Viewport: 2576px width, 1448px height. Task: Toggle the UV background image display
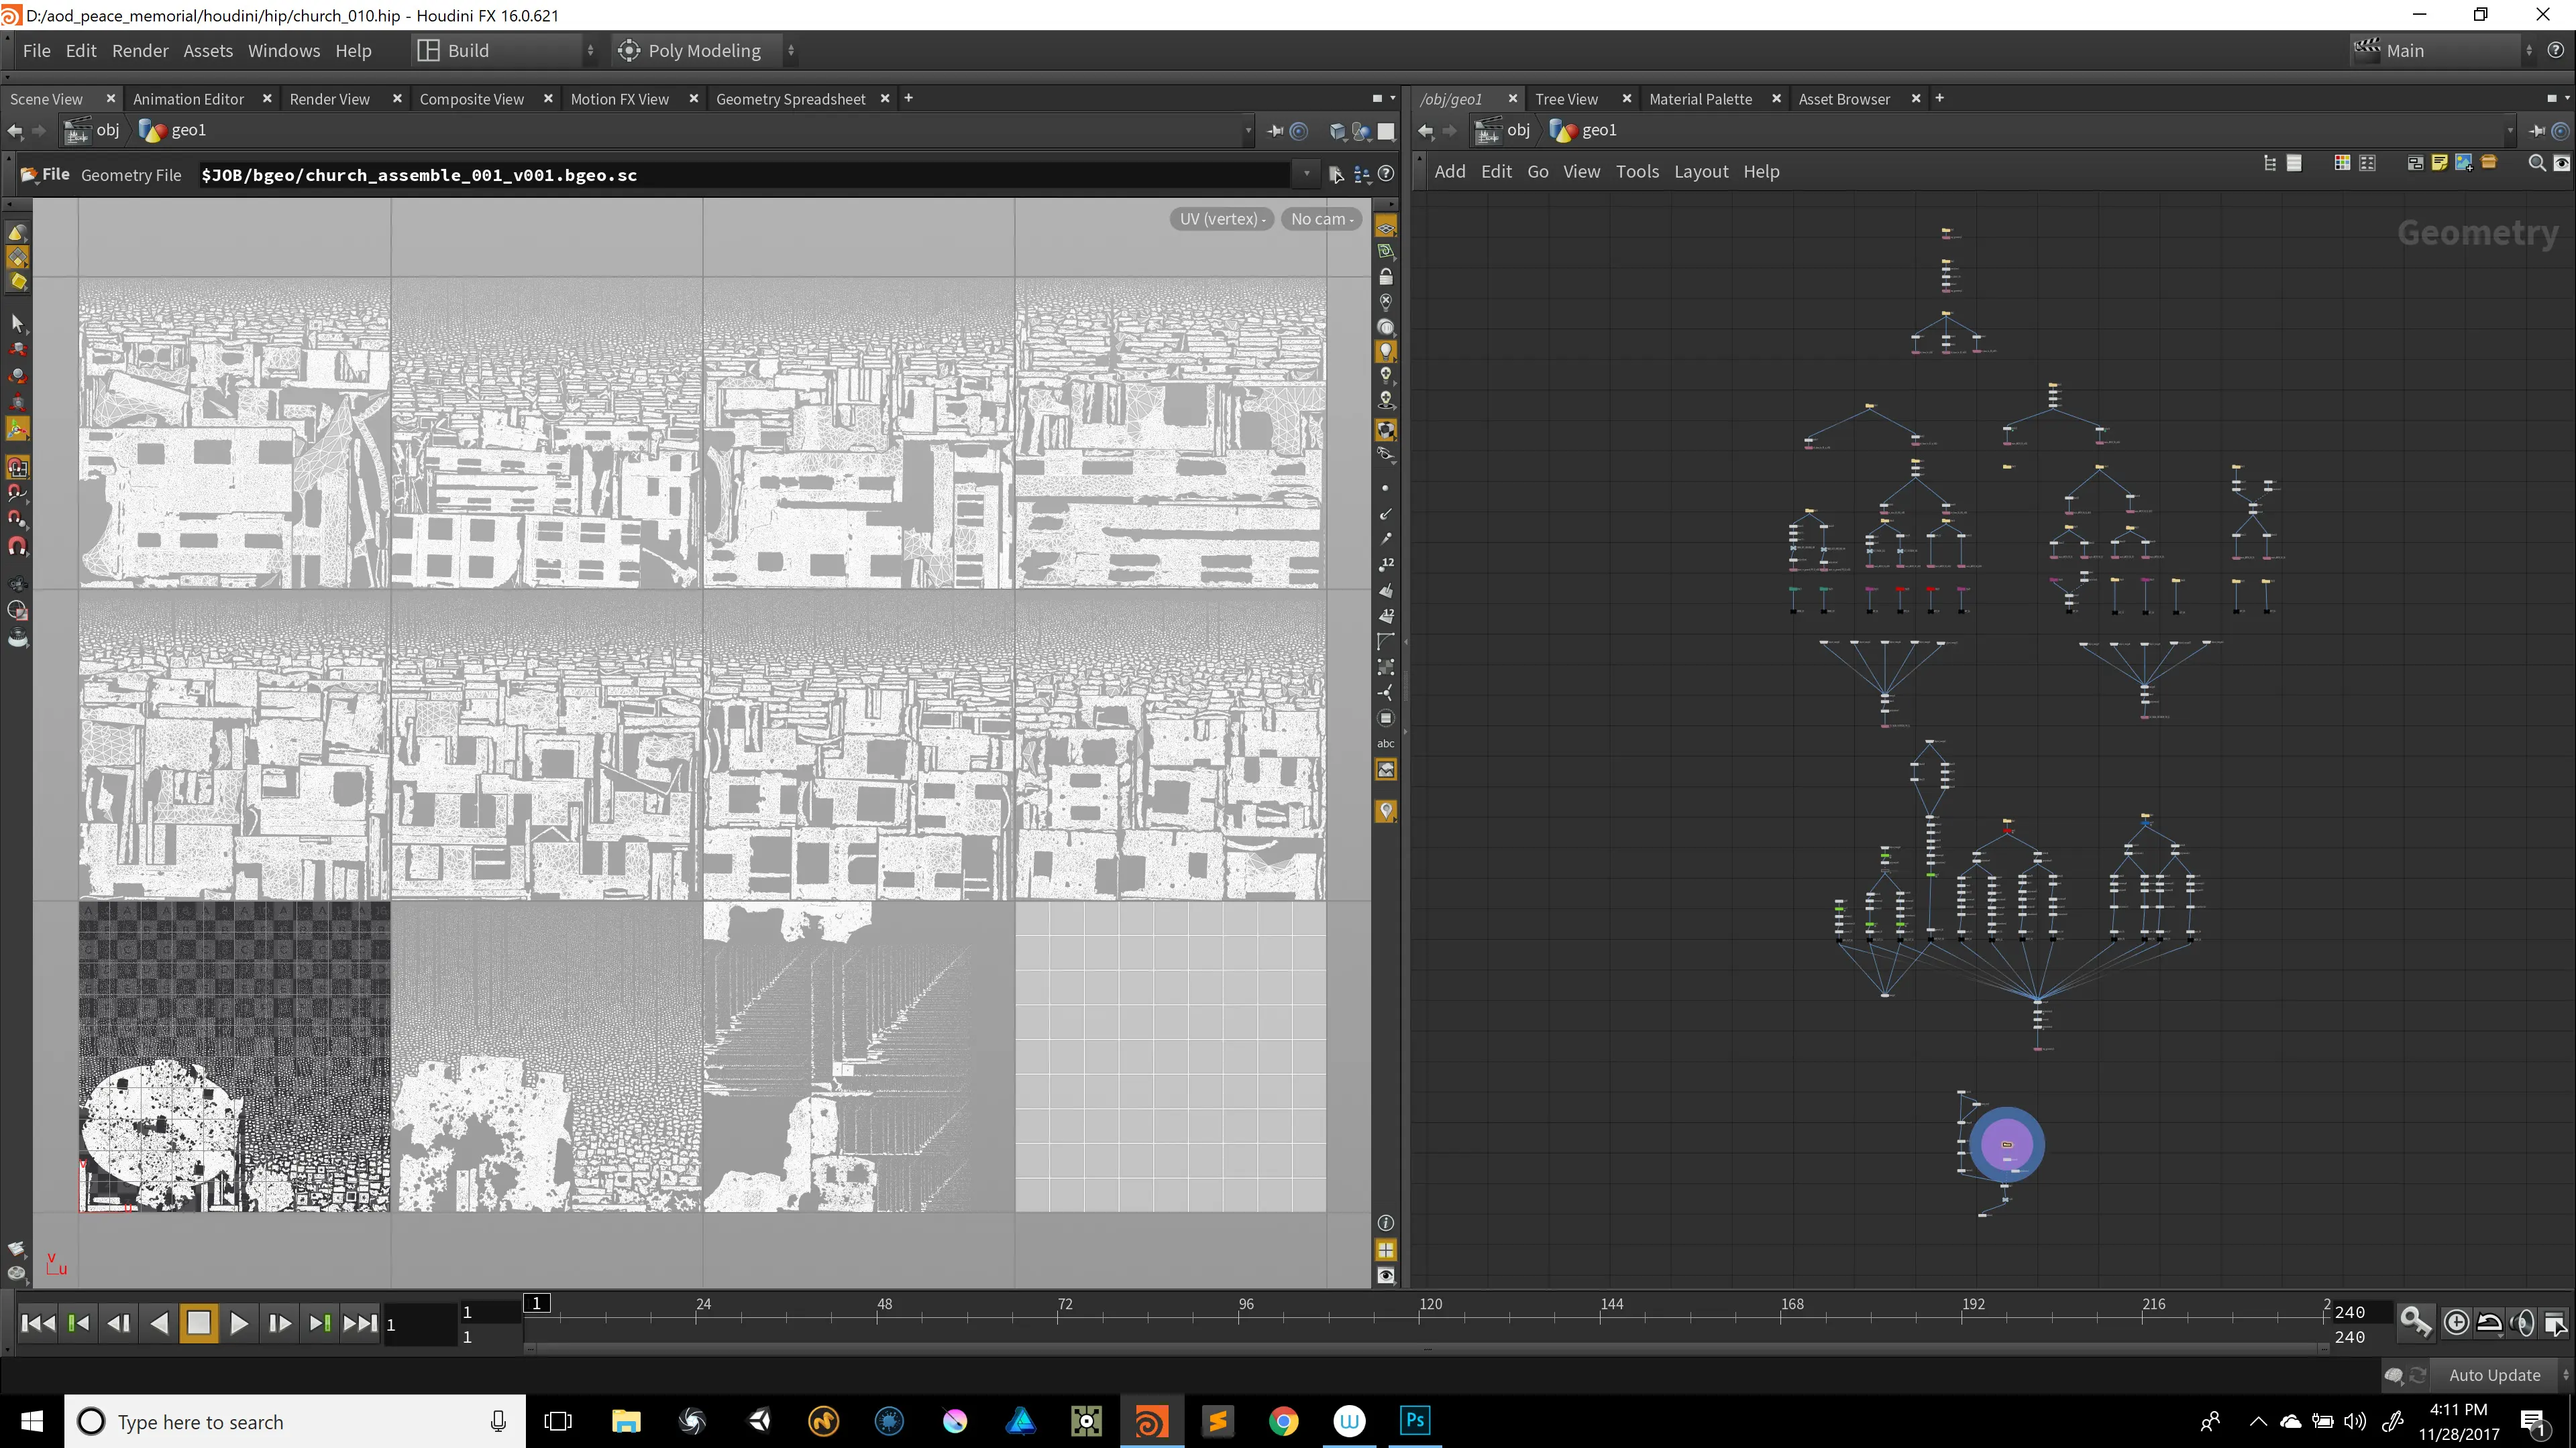click(x=1385, y=770)
